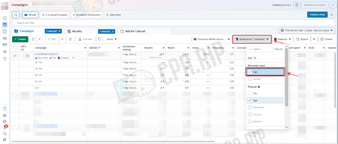Switch to the Campaigns tab
The image size is (338, 144).
27,31
